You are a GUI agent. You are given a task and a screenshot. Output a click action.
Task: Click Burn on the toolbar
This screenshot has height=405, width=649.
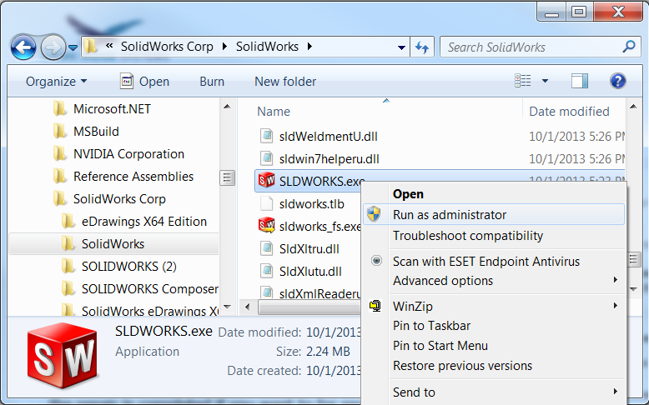(212, 82)
